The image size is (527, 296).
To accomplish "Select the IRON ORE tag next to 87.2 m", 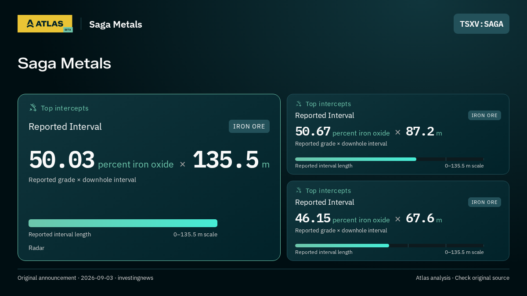I will click(x=484, y=115).
